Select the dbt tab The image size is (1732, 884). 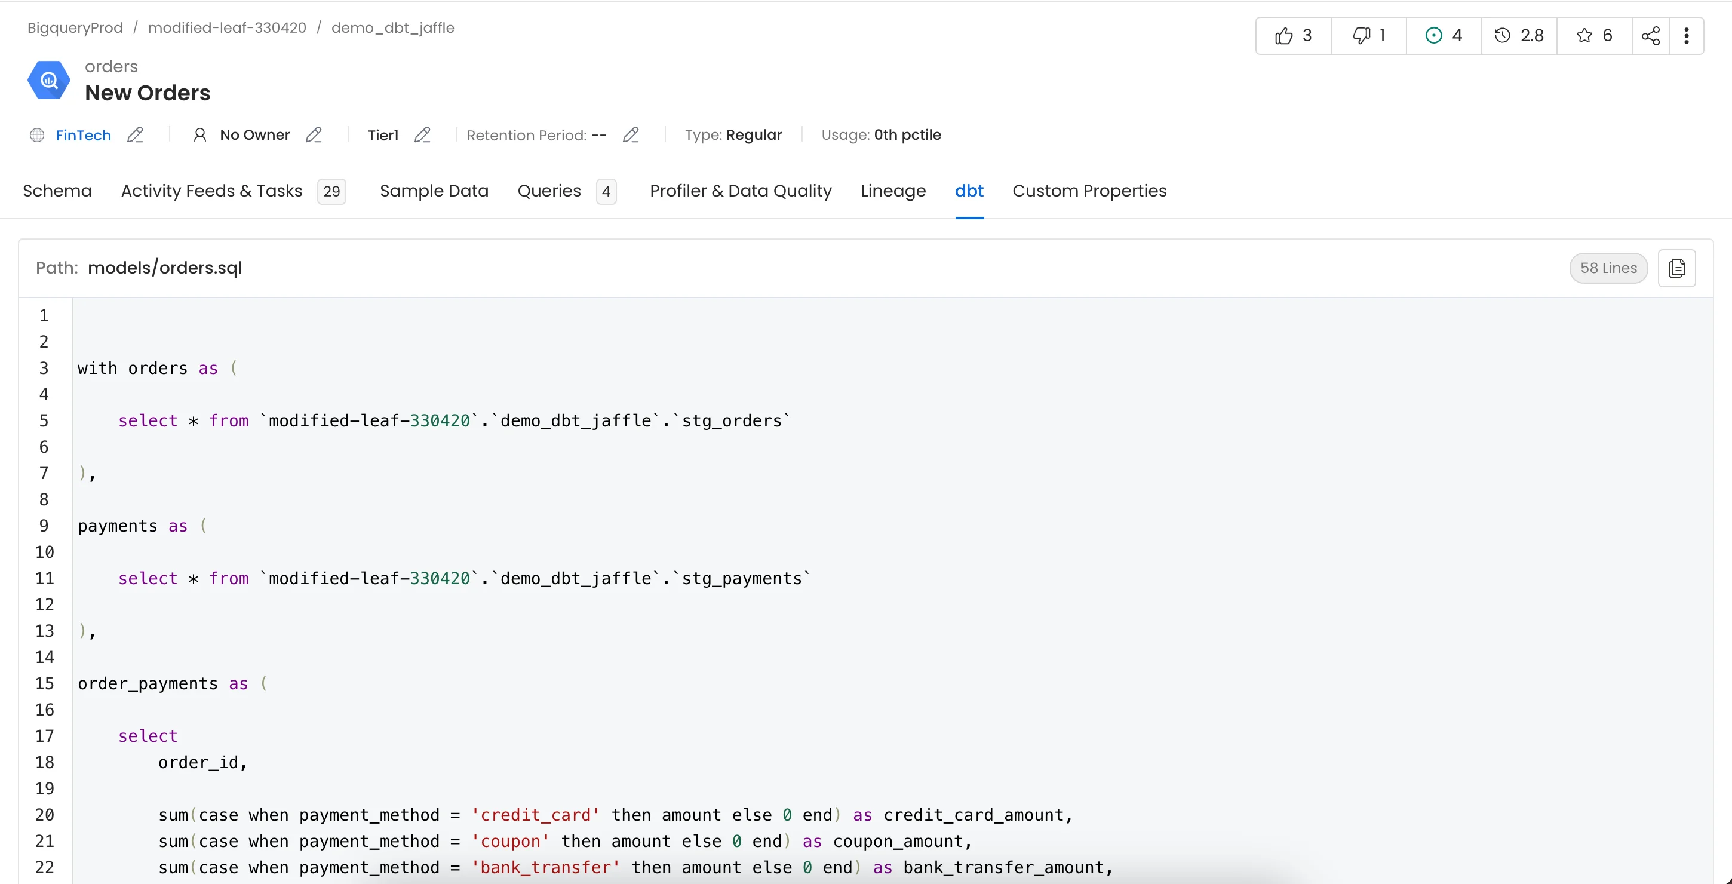[969, 191]
